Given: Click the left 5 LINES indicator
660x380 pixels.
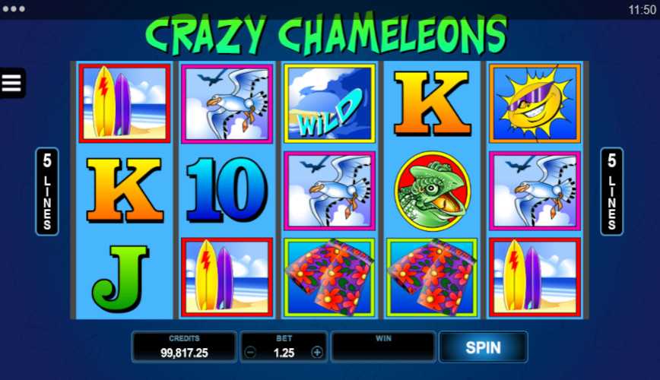Looking at the screenshot, I should coord(46,191).
